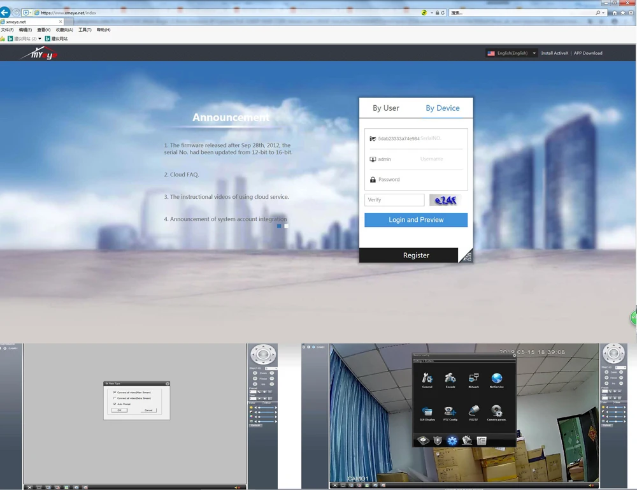637x490 pixels.
Task: Open the 工具(T) menu
Action: click(85, 30)
